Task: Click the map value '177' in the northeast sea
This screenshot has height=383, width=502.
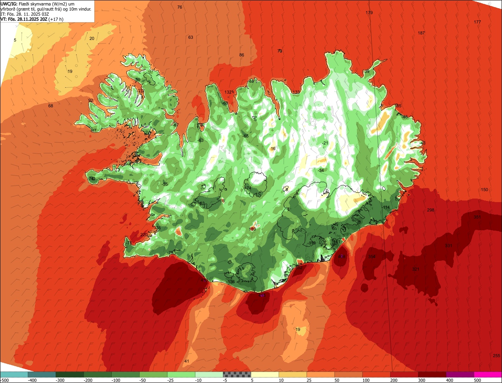Action: tap(477, 22)
